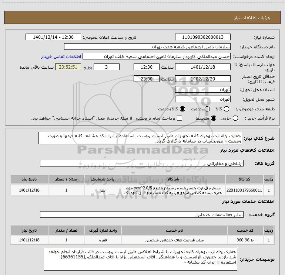The image size is (285, 275).
Task: Click the استان محل تحویل field تهران
Action: tap(203, 90)
